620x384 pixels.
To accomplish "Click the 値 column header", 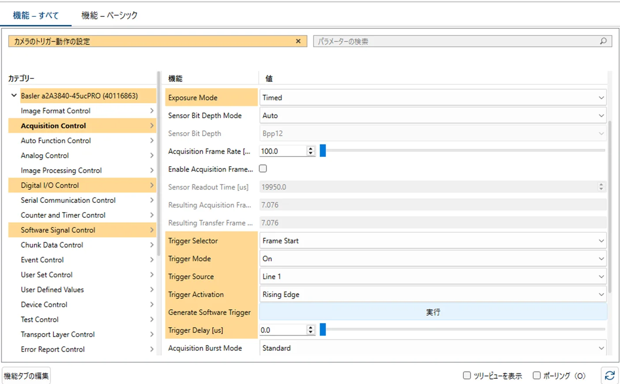I will (269, 78).
